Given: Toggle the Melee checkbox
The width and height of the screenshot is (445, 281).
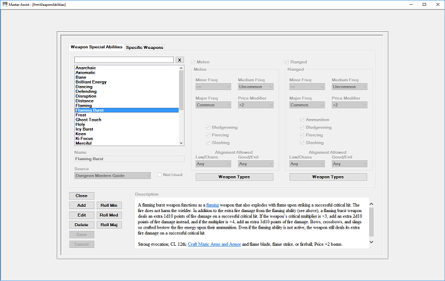Looking at the screenshot, I should pyautogui.click(x=193, y=62).
